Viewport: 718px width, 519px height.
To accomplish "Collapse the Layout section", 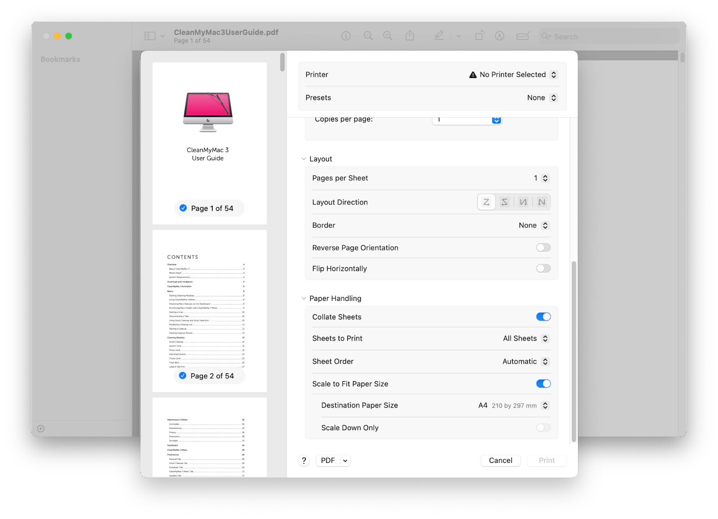I will pyautogui.click(x=304, y=159).
